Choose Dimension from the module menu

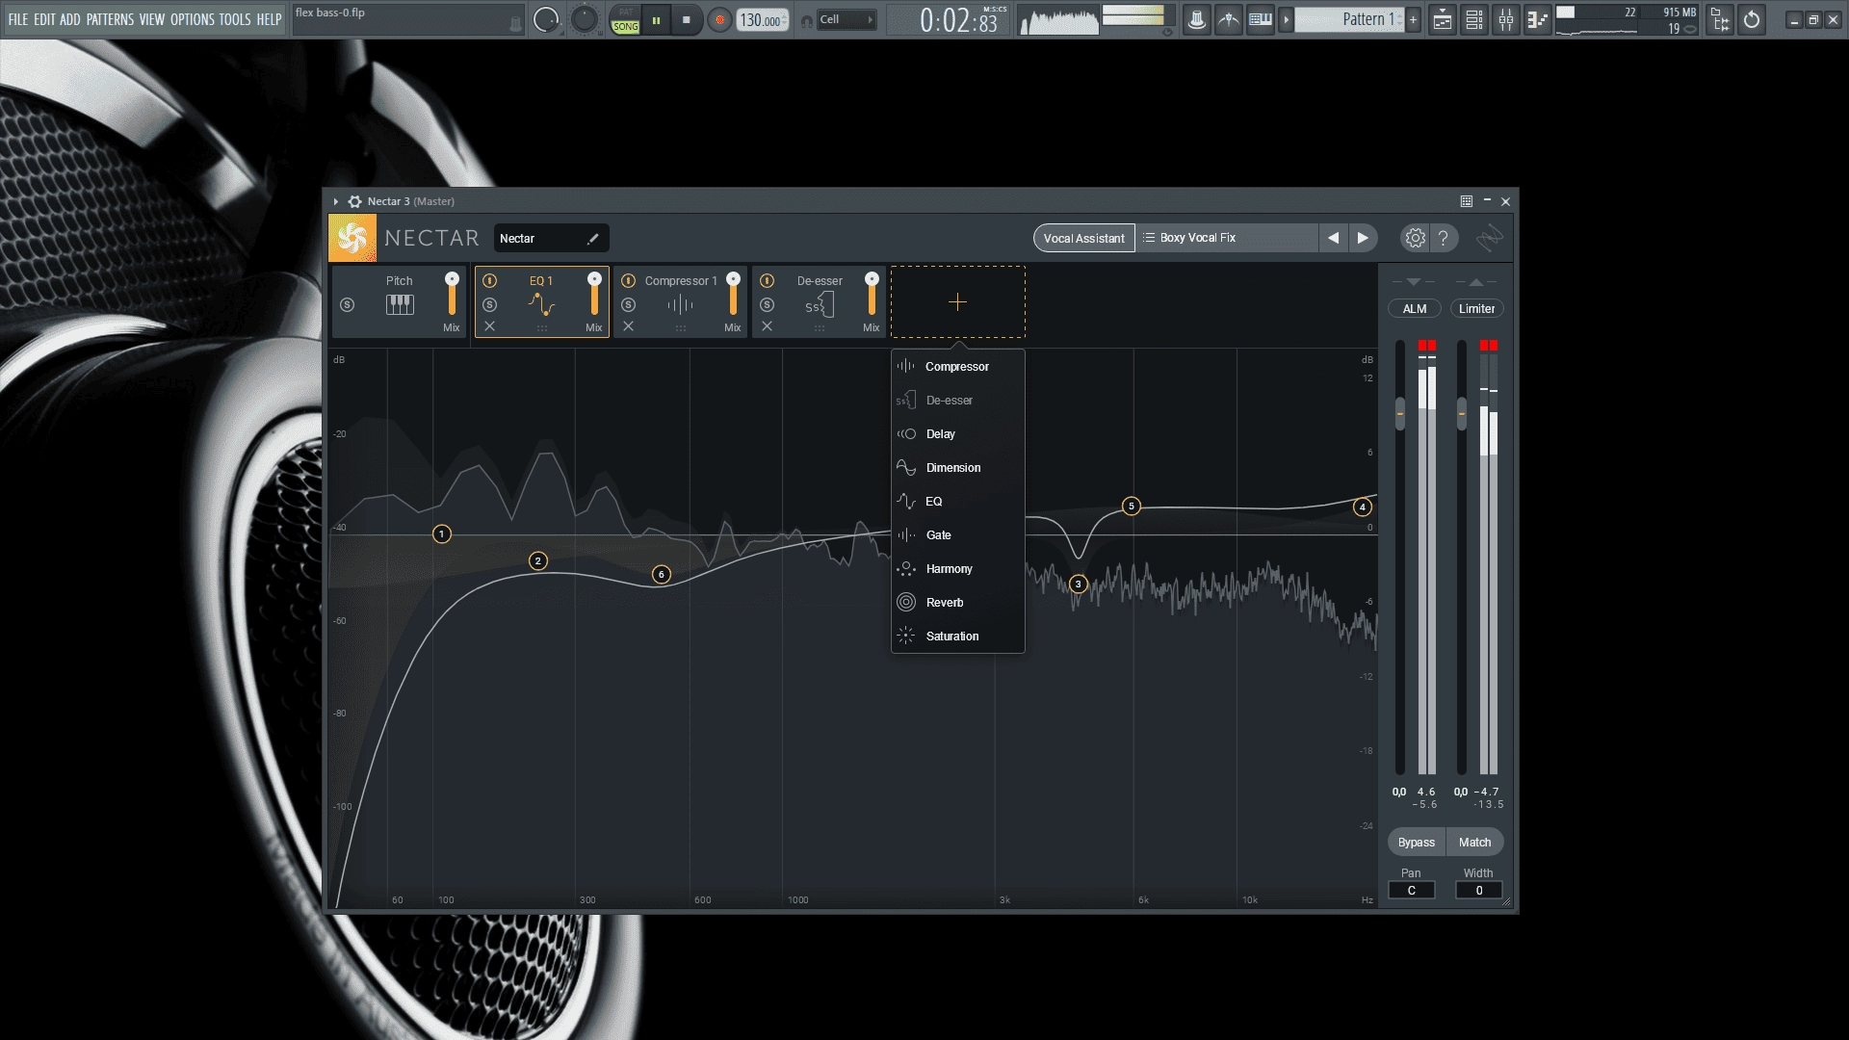coord(957,468)
